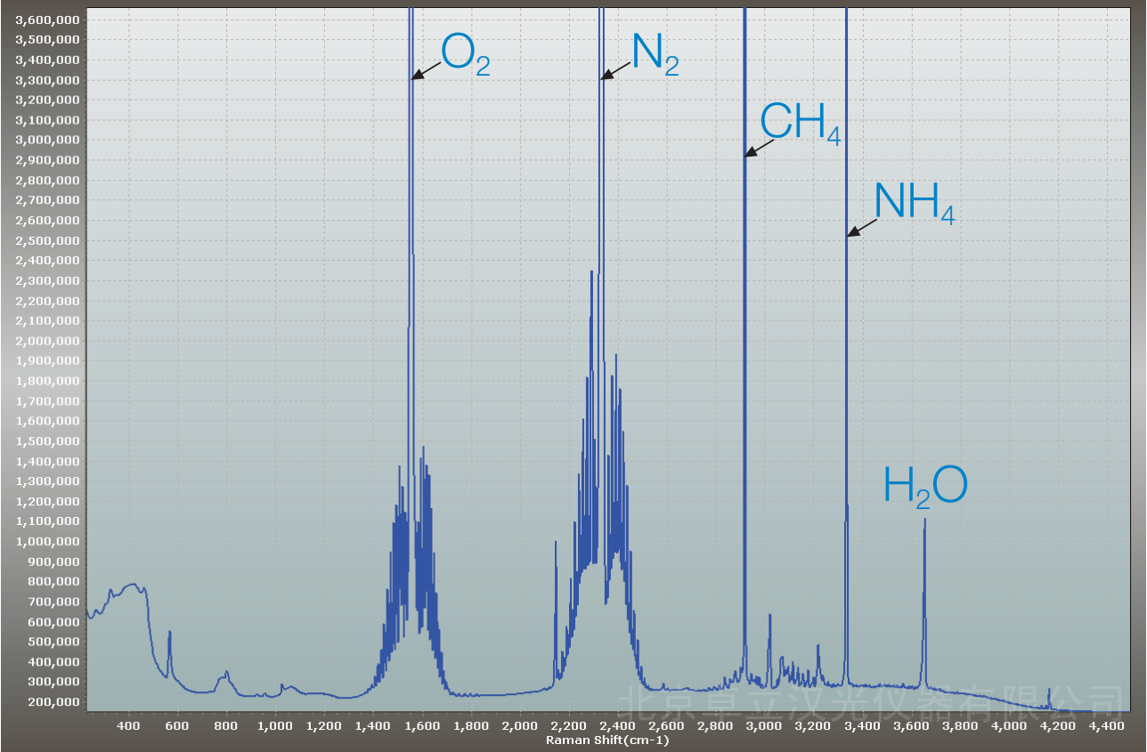This screenshot has height=752, width=1147.
Task: Click the arrow pointing to the O2 peak
Action: [426, 72]
